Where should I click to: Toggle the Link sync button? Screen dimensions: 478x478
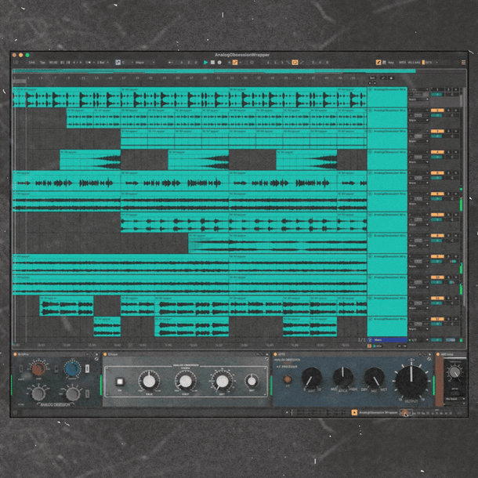31,63
